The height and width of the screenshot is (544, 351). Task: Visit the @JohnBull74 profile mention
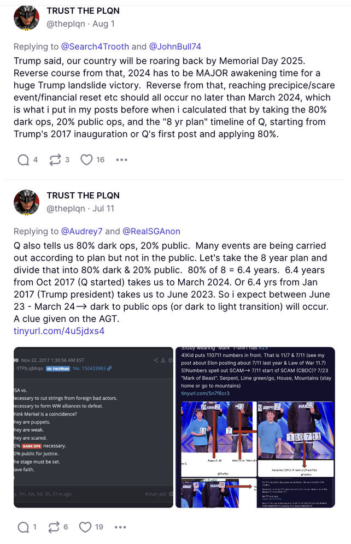[174, 46]
